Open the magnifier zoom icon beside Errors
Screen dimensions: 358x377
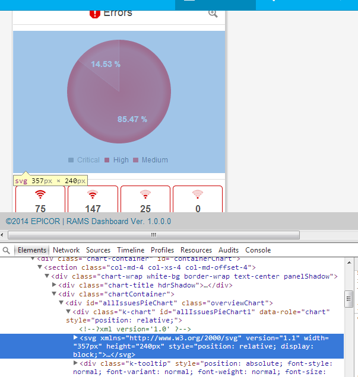click(213, 14)
